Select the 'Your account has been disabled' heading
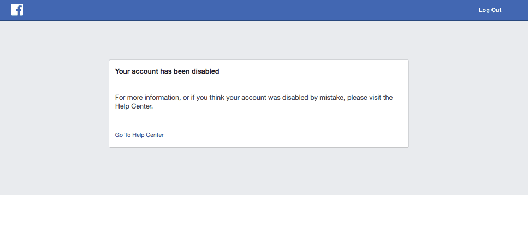The height and width of the screenshot is (227, 528). click(x=167, y=71)
